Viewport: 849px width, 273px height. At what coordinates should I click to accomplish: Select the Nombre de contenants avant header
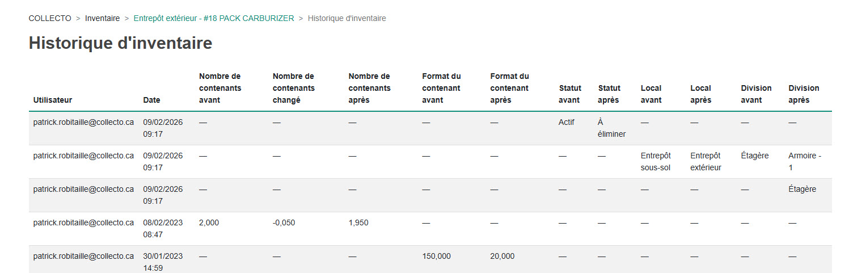tap(220, 88)
